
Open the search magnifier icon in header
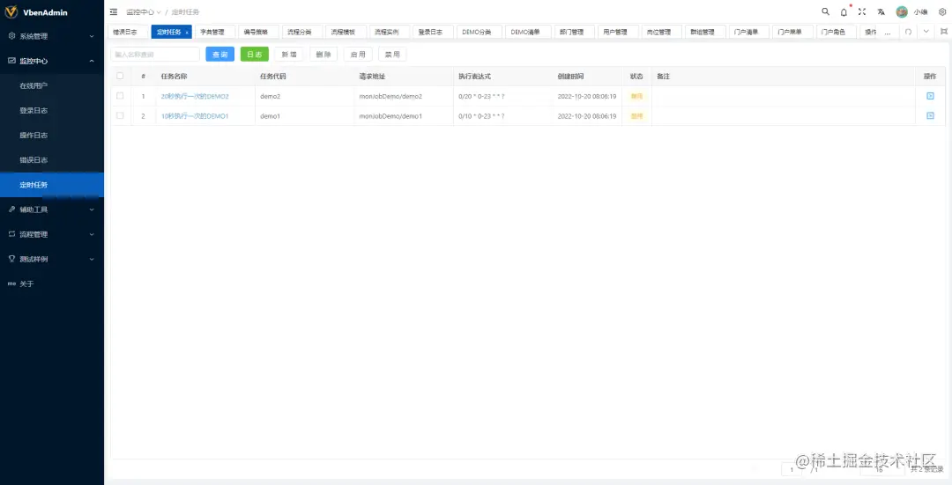coord(825,11)
